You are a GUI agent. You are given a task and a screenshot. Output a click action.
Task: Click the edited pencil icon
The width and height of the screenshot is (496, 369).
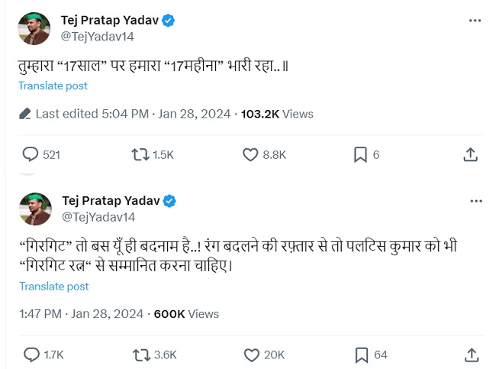point(25,114)
